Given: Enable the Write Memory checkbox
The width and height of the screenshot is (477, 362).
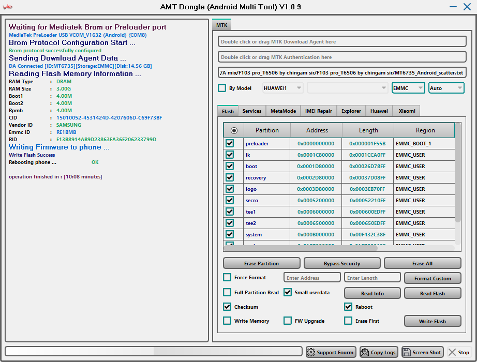Looking at the screenshot, I should tap(227, 321).
